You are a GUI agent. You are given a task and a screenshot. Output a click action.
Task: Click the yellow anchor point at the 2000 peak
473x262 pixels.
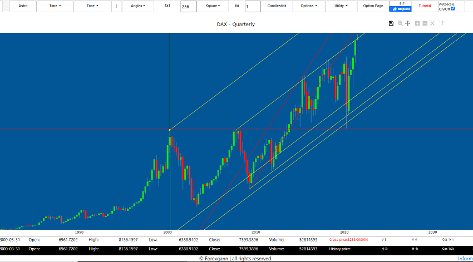170,130
